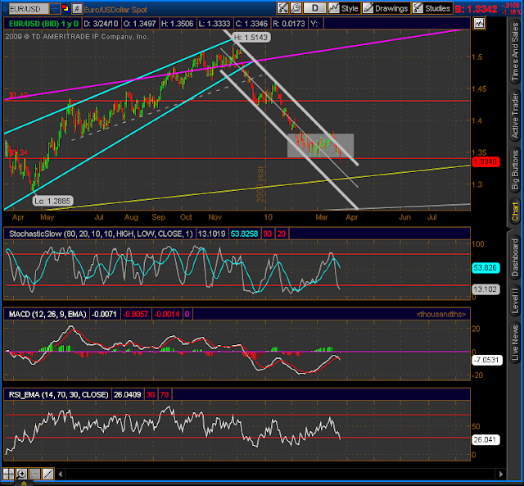Viewport: 524px width, 486px height.
Task: Click the -7.0531 MACD value tag
Action: 486,361
